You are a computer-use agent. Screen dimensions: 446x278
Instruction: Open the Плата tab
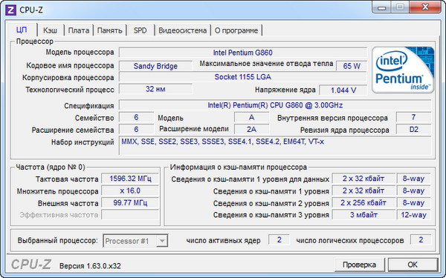click(x=79, y=30)
